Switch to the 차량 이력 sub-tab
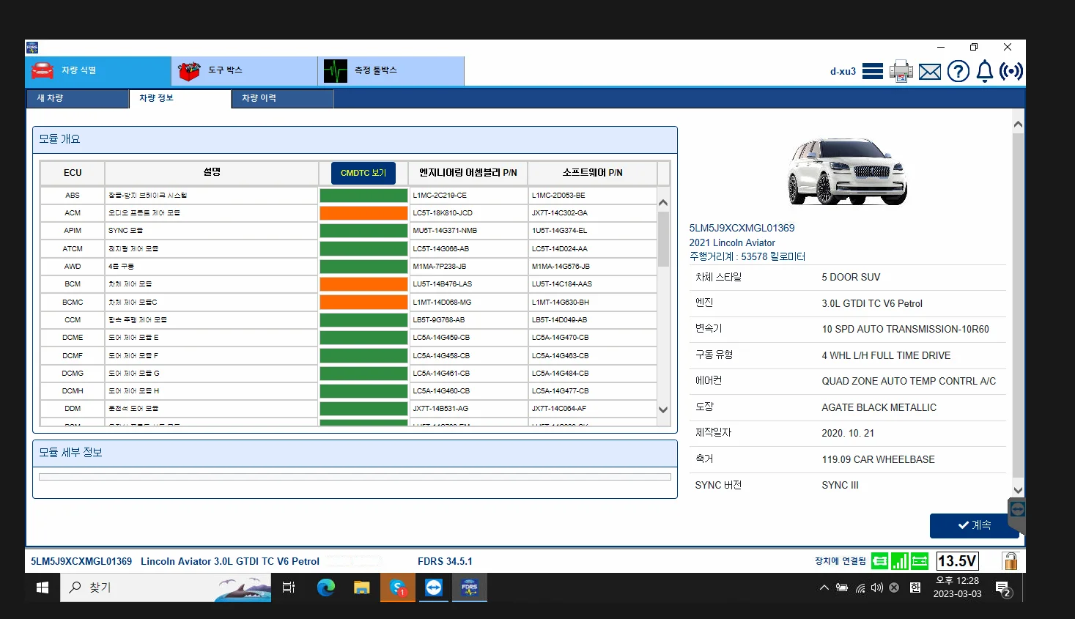 click(283, 98)
